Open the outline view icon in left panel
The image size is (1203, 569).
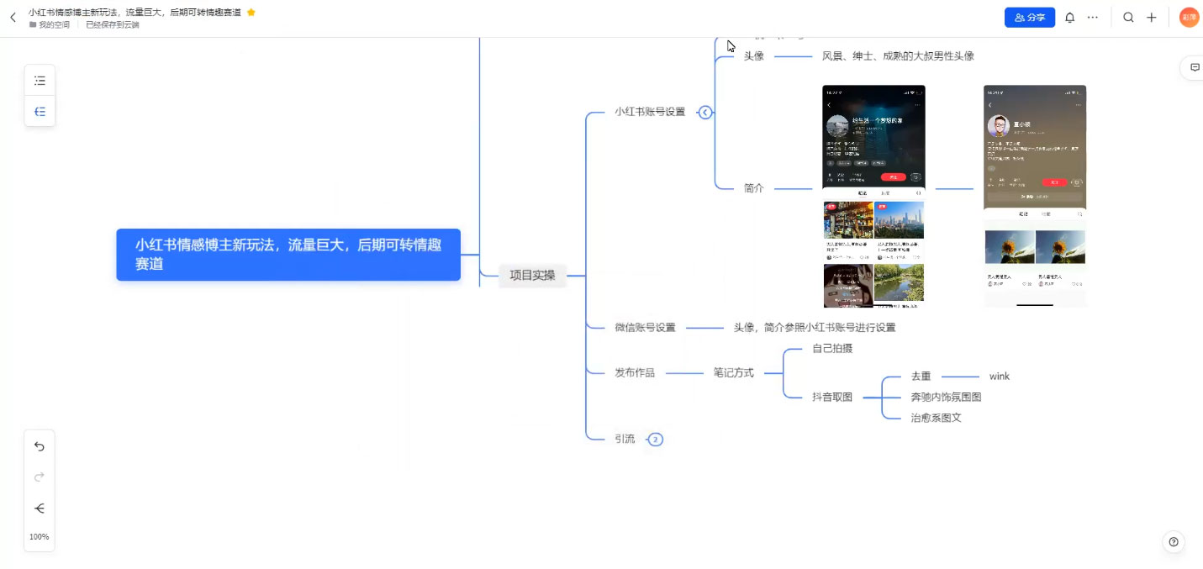pyautogui.click(x=40, y=80)
